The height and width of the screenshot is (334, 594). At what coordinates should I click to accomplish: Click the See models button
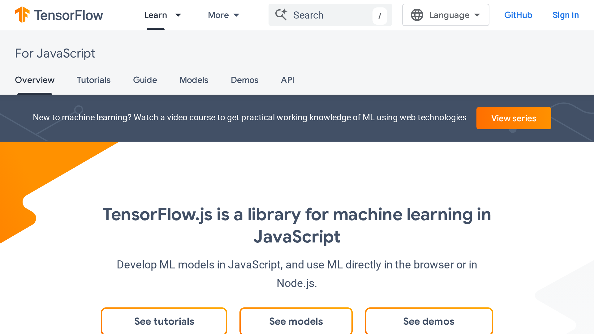click(296, 321)
